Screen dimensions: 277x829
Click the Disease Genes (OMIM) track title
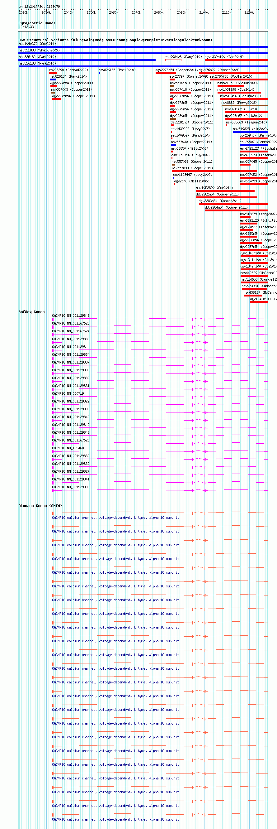click(x=40, y=506)
